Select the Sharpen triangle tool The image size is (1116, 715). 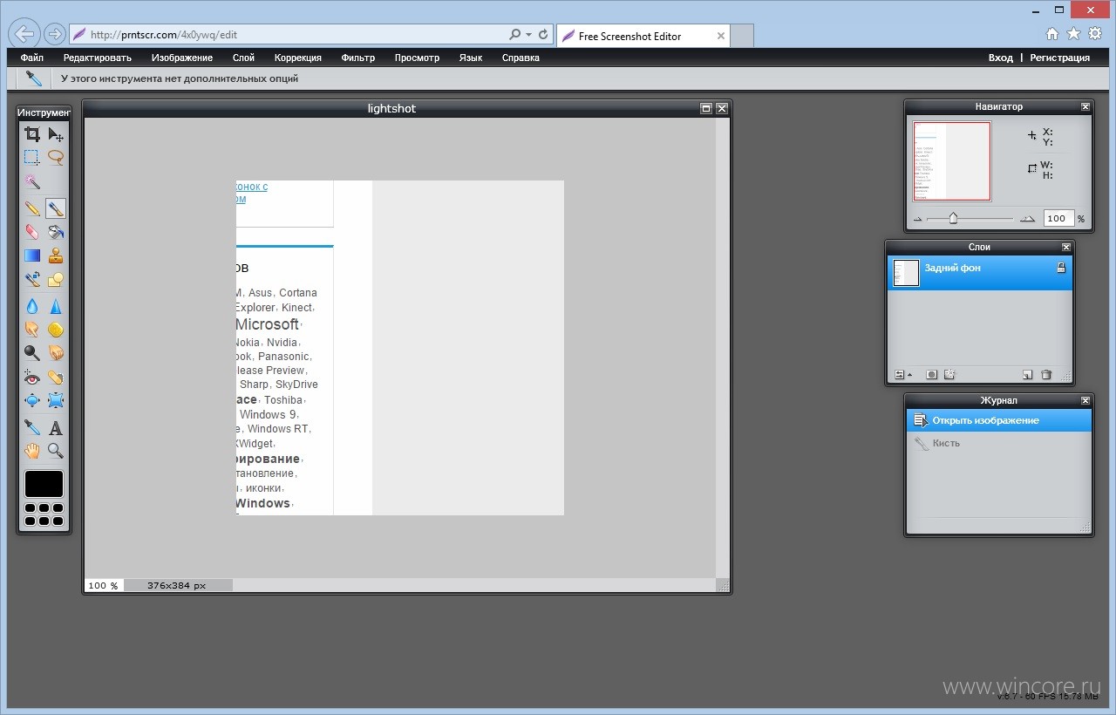coord(56,306)
